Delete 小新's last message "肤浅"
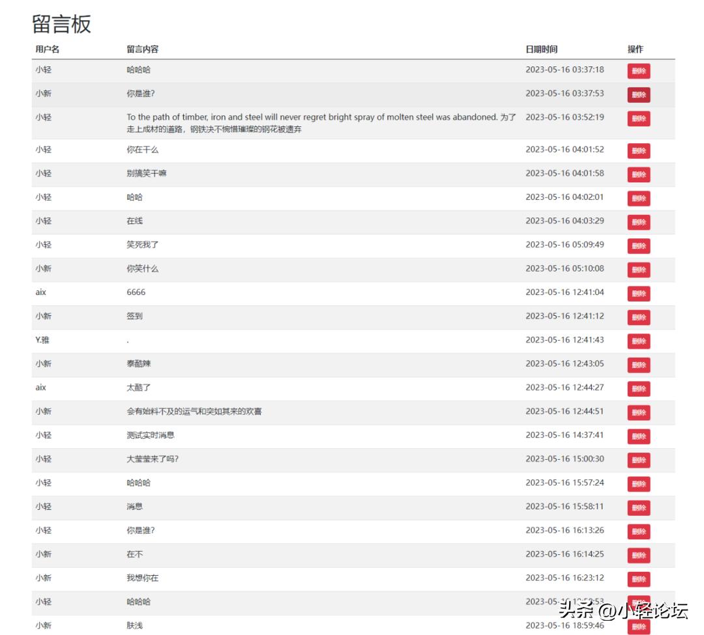704x635 pixels. pos(638,627)
